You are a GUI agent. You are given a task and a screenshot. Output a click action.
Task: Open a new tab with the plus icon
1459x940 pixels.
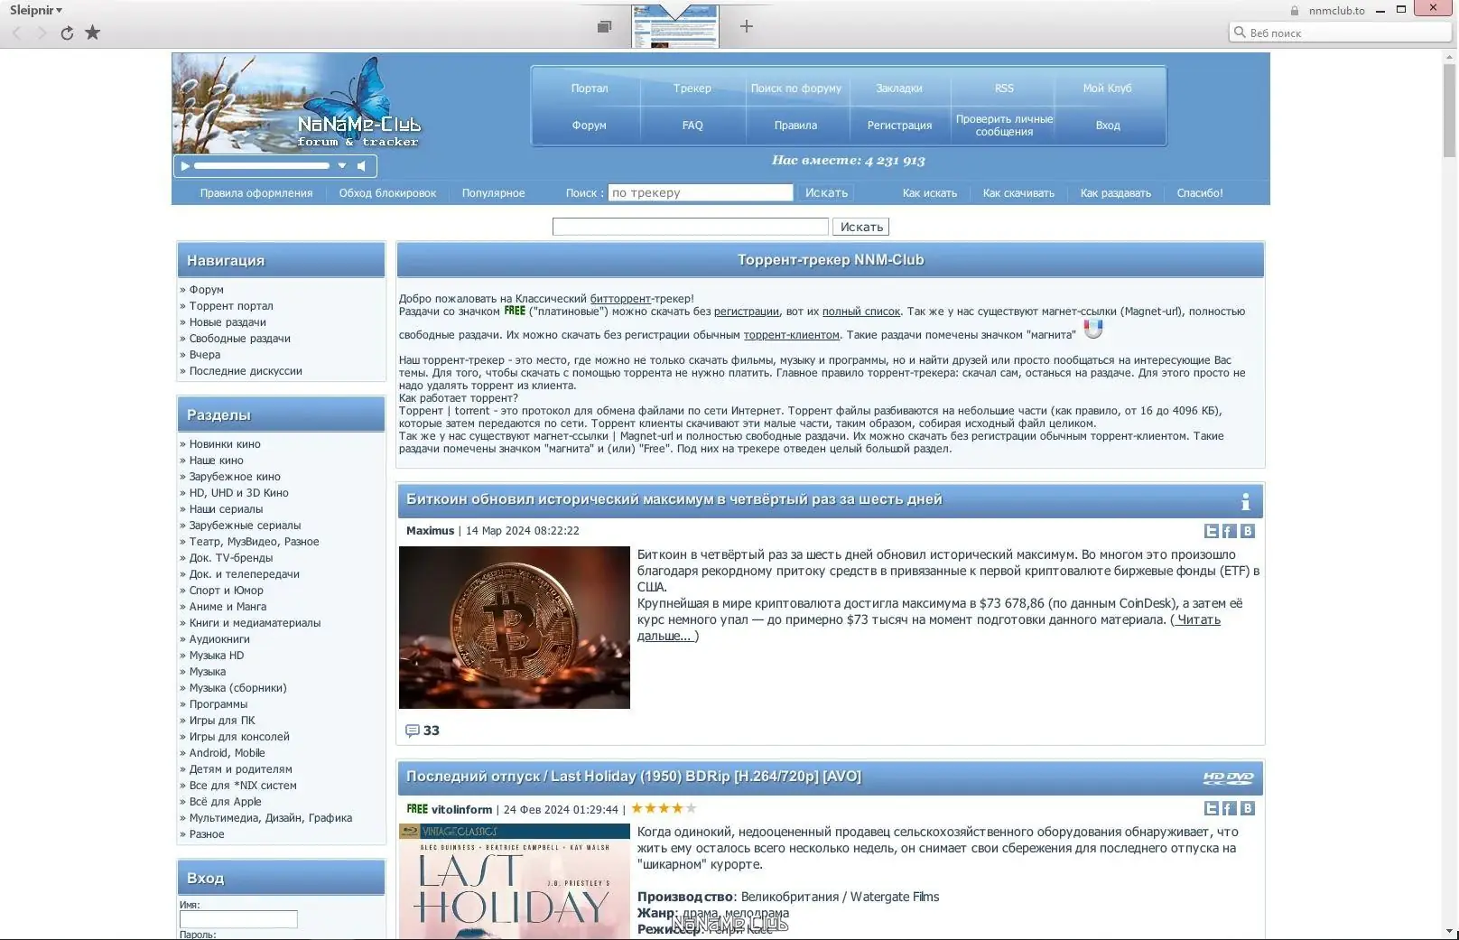(x=747, y=26)
